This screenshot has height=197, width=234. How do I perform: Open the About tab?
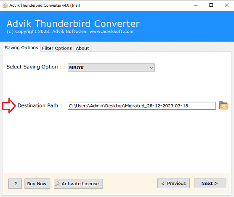coord(82,48)
